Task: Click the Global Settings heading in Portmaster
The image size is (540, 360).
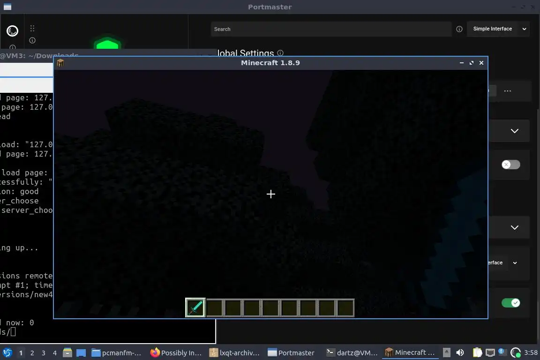Action: (246, 53)
